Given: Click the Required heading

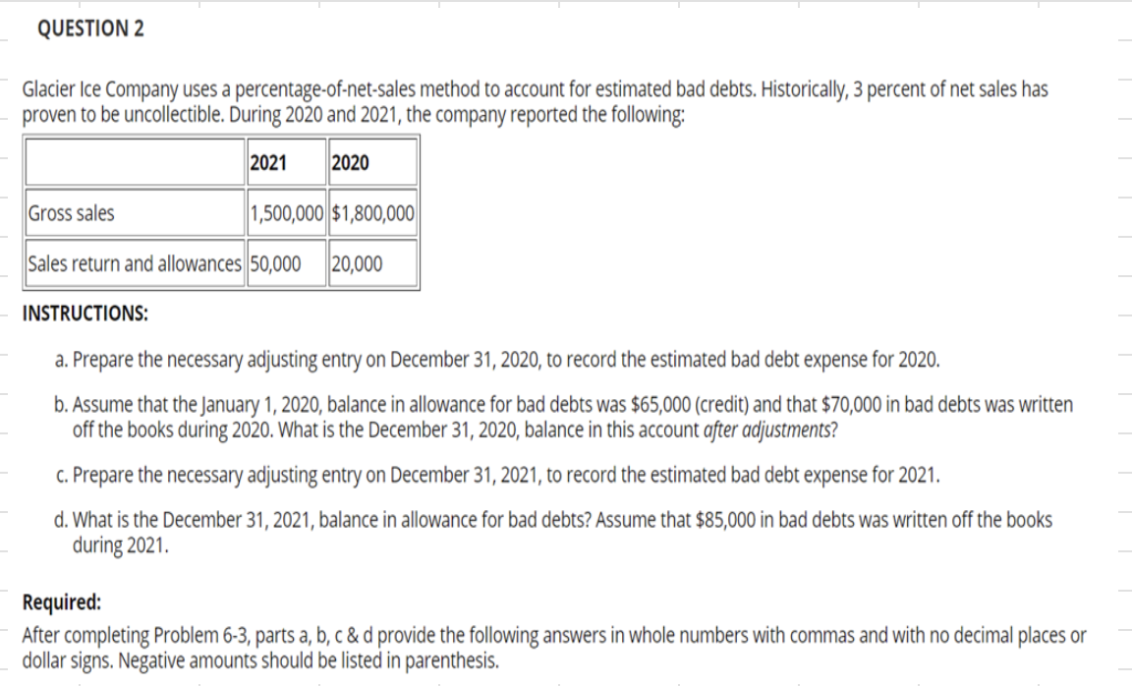Looking at the screenshot, I should tap(62, 601).
